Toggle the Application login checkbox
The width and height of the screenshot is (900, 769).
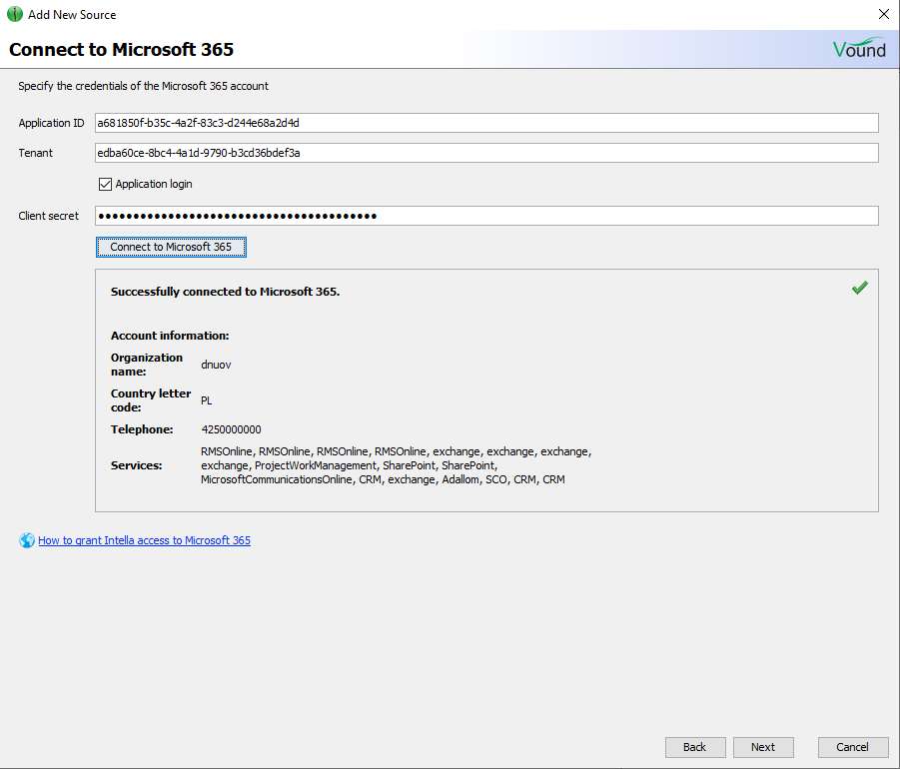coord(105,184)
